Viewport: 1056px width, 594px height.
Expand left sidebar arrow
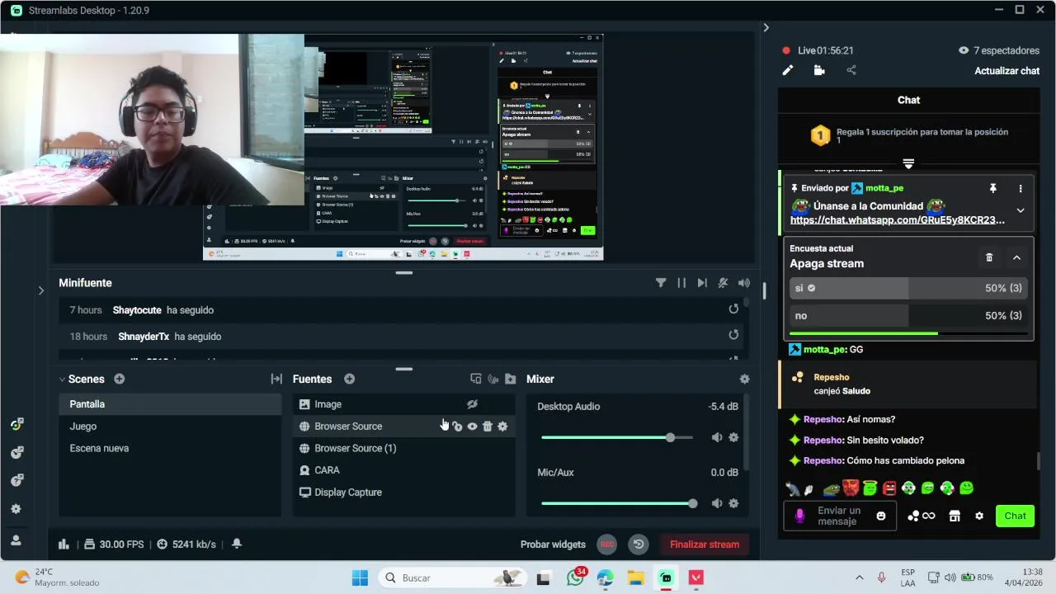tap(40, 290)
